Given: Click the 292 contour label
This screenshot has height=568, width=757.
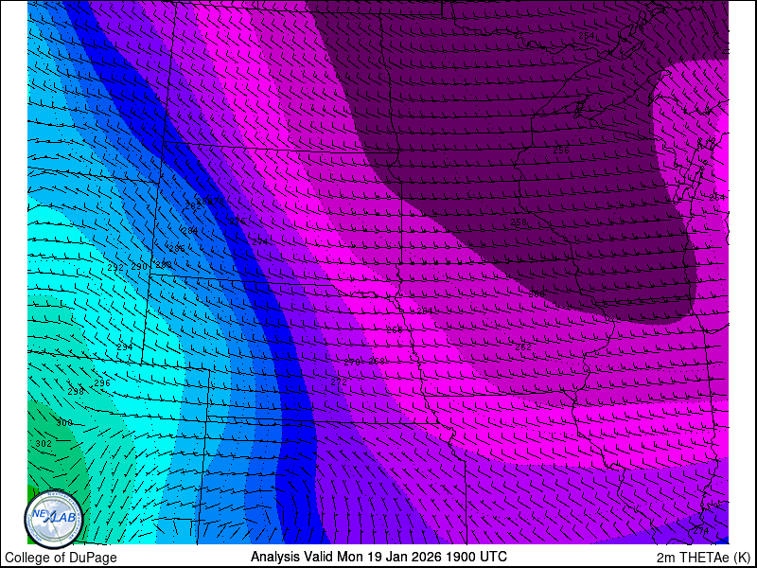Looking at the screenshot, I should click(115, 268).
